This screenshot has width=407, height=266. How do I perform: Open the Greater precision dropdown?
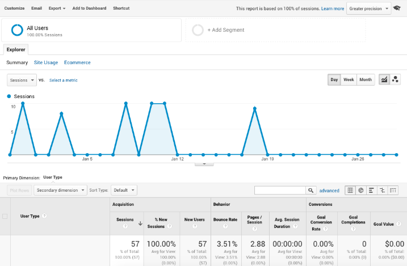[x=368, y=9]
